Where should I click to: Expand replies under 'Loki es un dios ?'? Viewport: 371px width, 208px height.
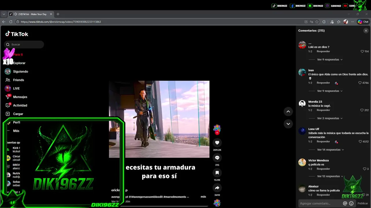pyautogui.click(x=330, y=60)
